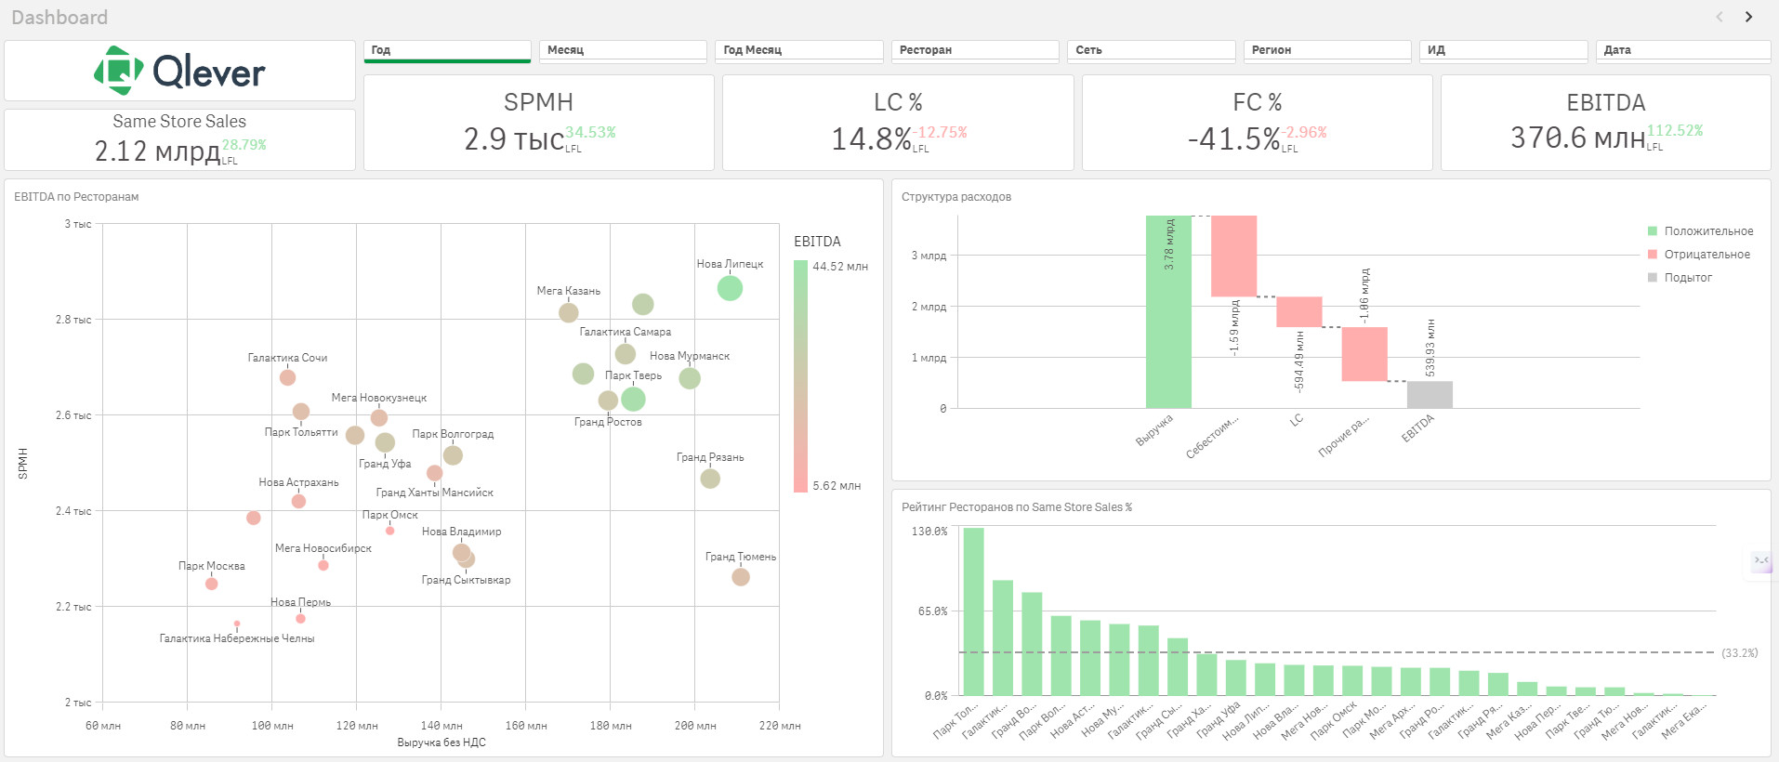Click the LC waterfall bar
The height and width of the screenshot is (762, 1779).
pyautogui.click(x=1299, y=312)
